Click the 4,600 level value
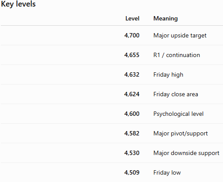The image size is (223, 182). 132,114
